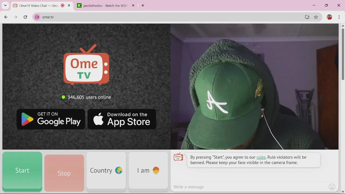Click the page scrollbar up arrow
Image resolution: width=345 pixels, height=194 pixels.
343,26
